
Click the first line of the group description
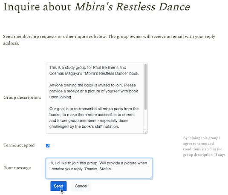pos(88,67)
